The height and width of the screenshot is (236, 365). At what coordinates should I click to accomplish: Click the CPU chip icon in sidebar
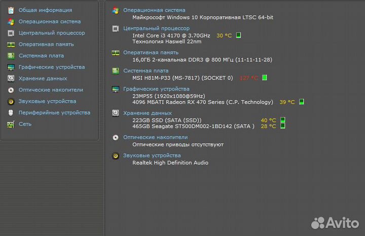[x=11, y=33]
